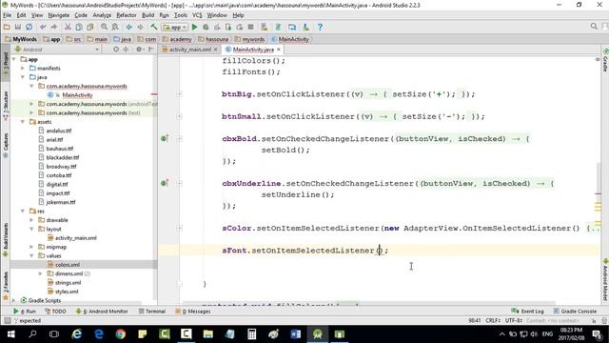Click the Windows Start button

10,334
